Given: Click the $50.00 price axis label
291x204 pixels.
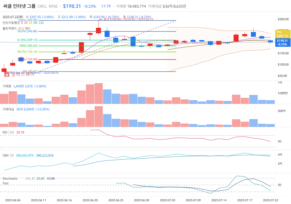Looking at the screenshot, I should pos(282,76).
